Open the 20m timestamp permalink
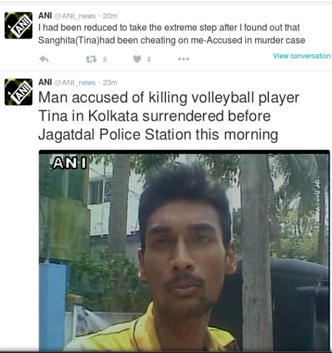The height and width of the screenshot is (353, 332). pos(110,16)
